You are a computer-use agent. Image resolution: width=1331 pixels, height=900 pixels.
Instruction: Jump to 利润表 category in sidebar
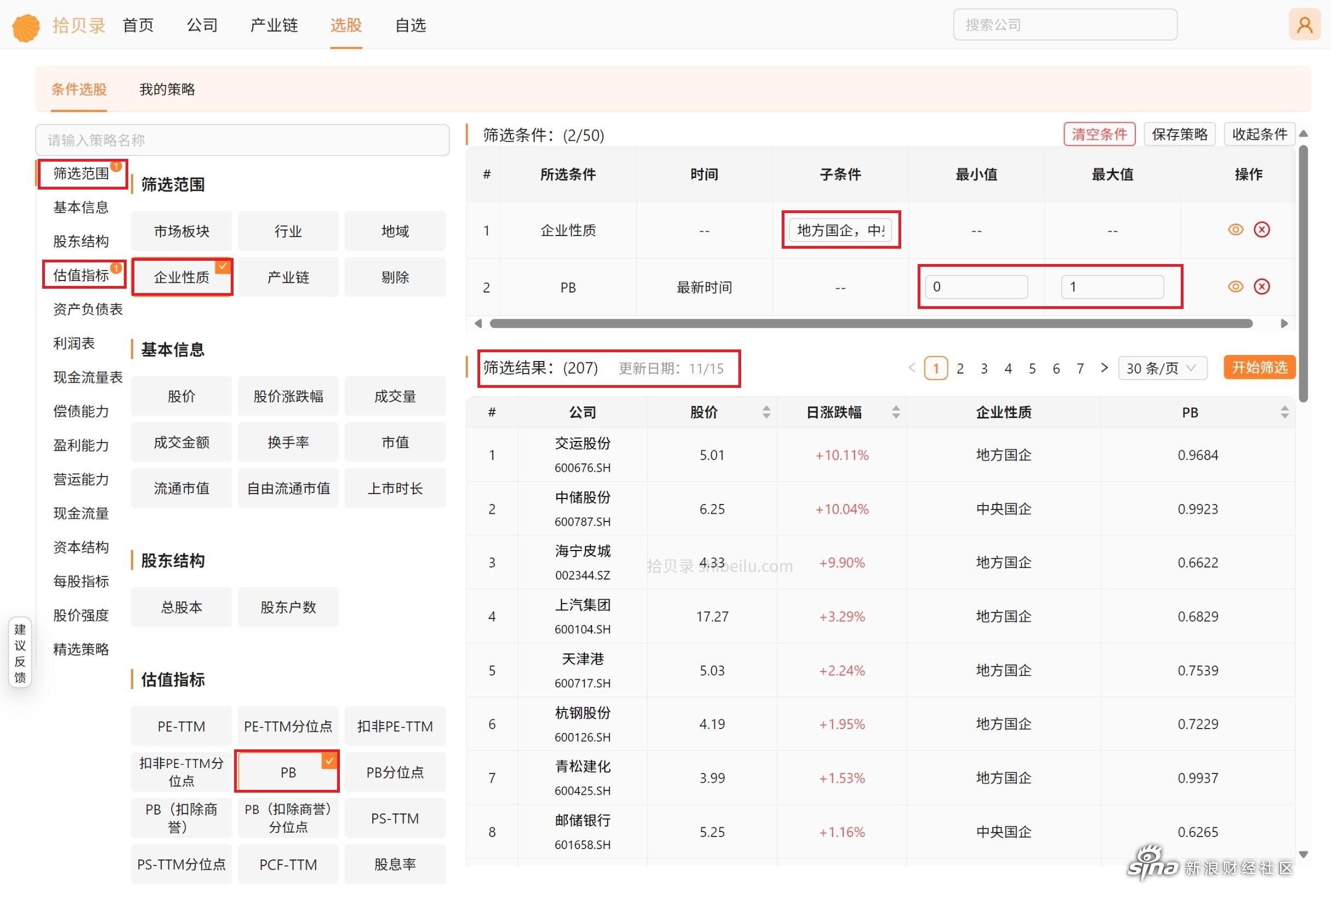[74, 343]
